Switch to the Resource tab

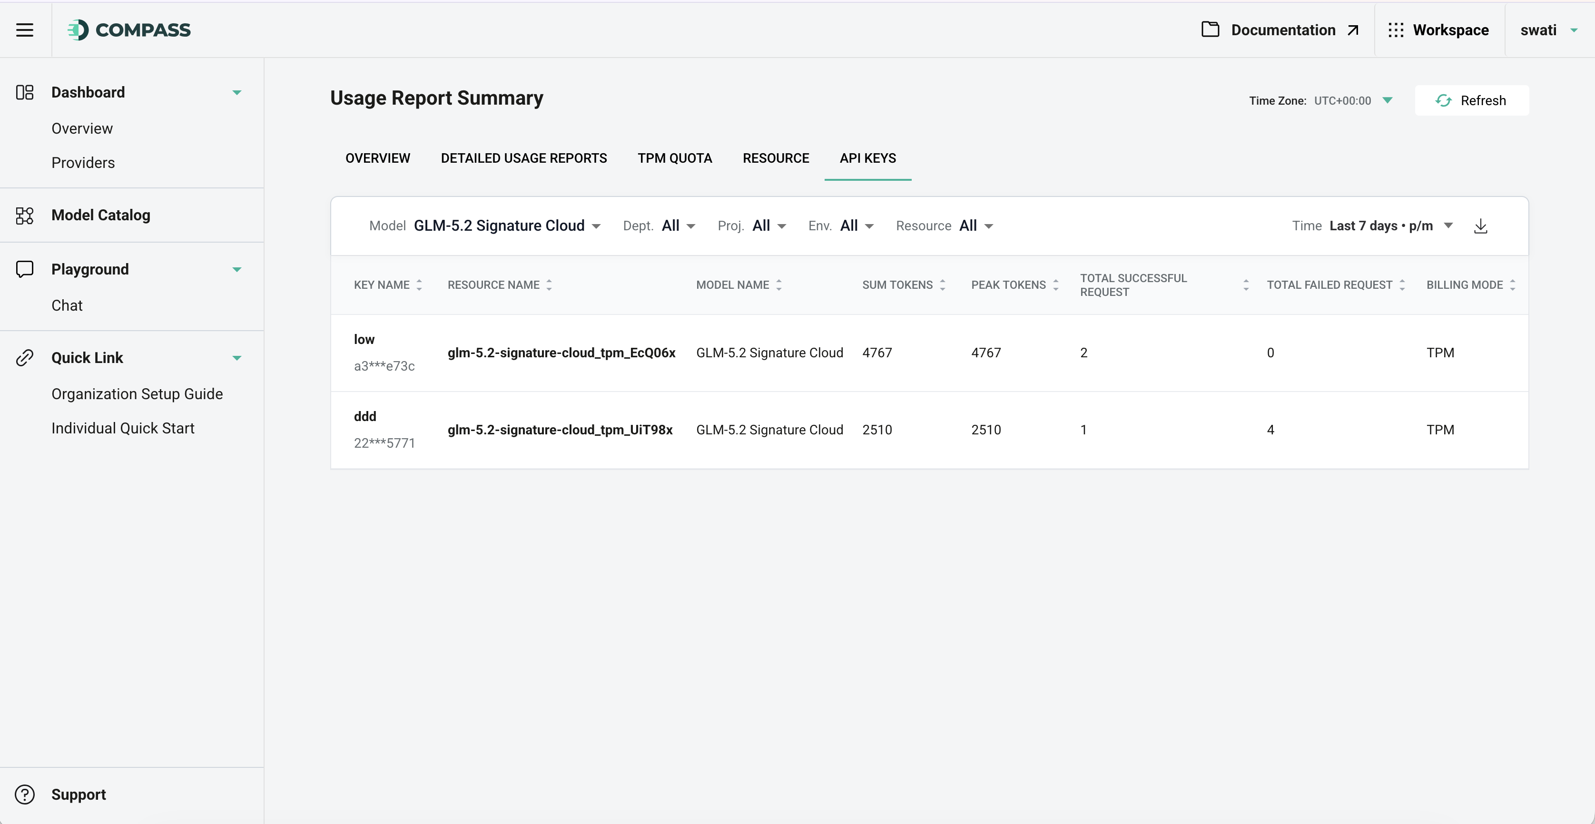pyautogui.click(x=776, y=158)
